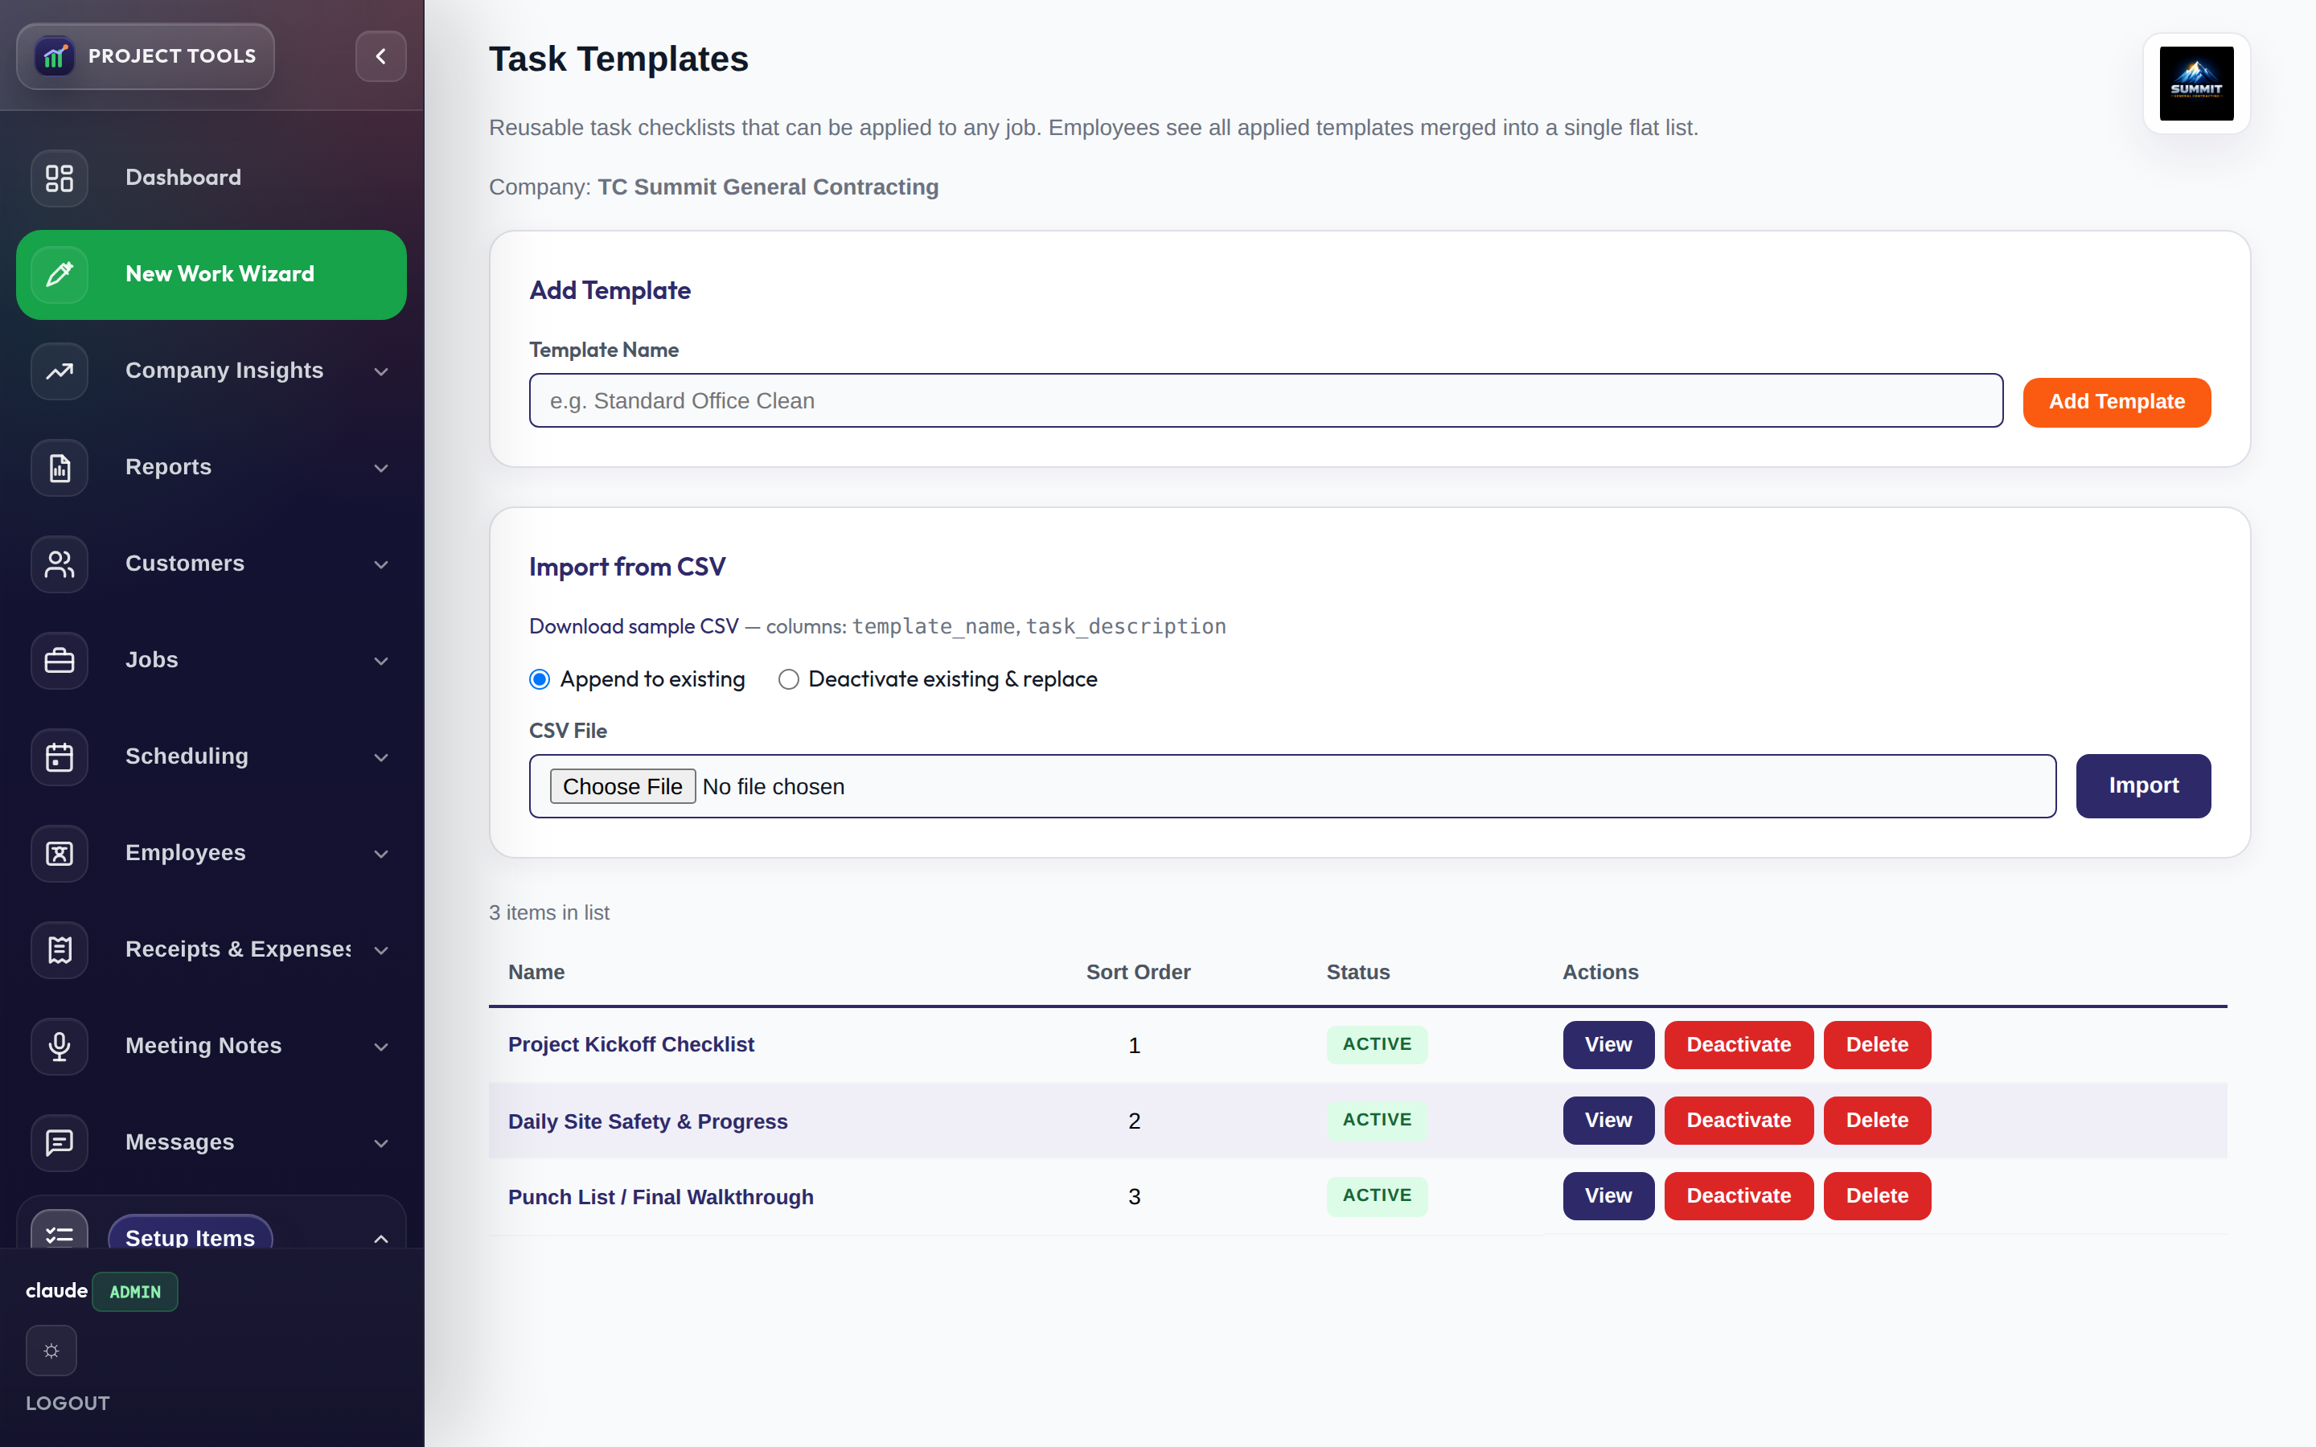Screen dimensions: 2316x1447
Task: Toggle the light/dark theme sun icon
Action: [51, 1351]
